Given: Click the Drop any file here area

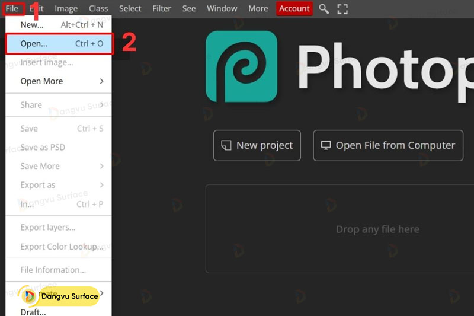Looking at the screenshot, I should [x=340, y=229].
